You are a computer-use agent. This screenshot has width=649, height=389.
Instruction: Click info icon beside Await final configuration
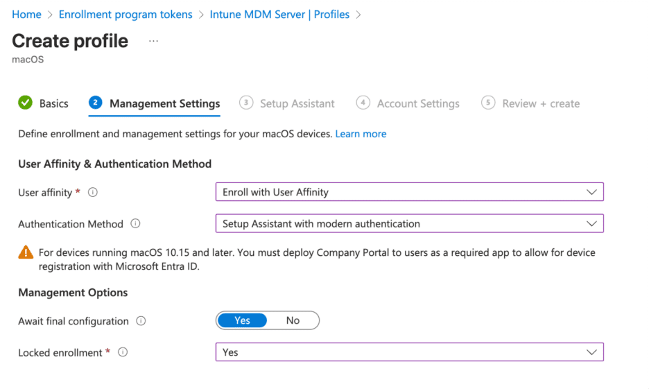[x=141, y=321]
